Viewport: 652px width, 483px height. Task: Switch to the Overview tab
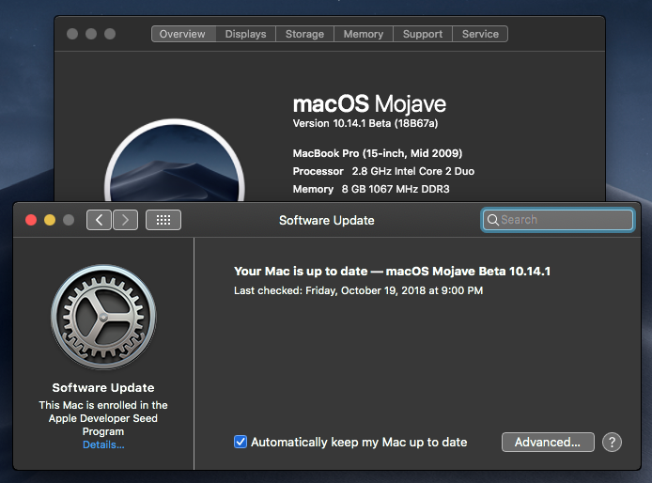coord(184,34)
